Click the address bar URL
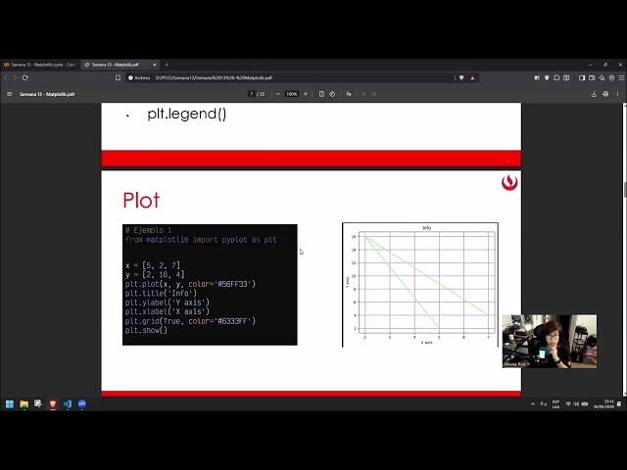The image size is (627, 470). (x=214, y=78)
